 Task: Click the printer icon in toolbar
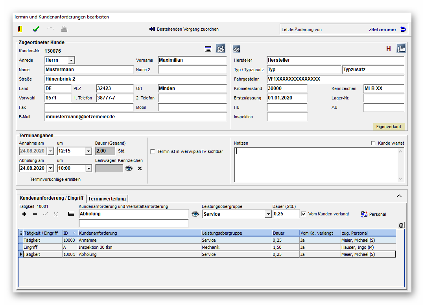64,29
